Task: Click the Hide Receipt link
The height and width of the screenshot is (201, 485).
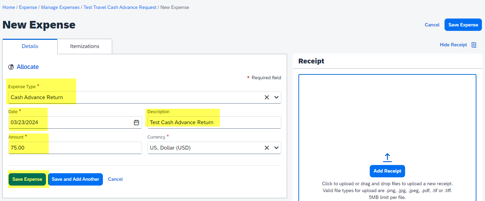Action: 453,45
